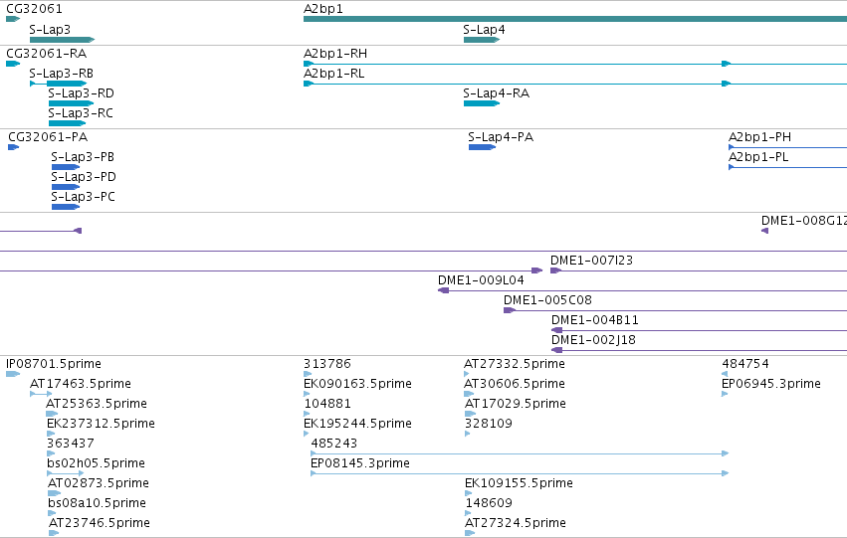This screenshot has width=847, height=538.
Task: Select the EP08145.3prime feature line
Action: pyautogui.click(x=520, y=473)
